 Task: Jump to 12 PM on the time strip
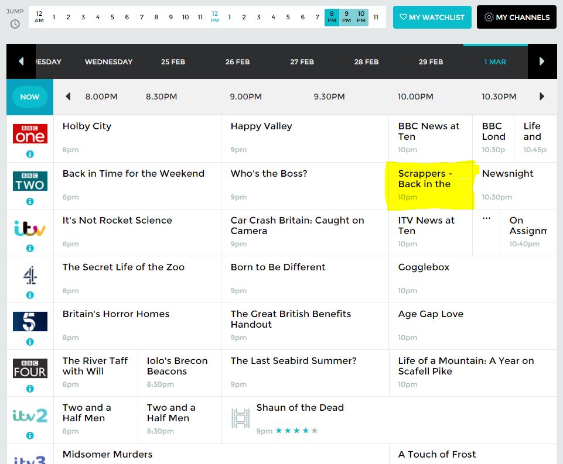[x=215, y=17]
